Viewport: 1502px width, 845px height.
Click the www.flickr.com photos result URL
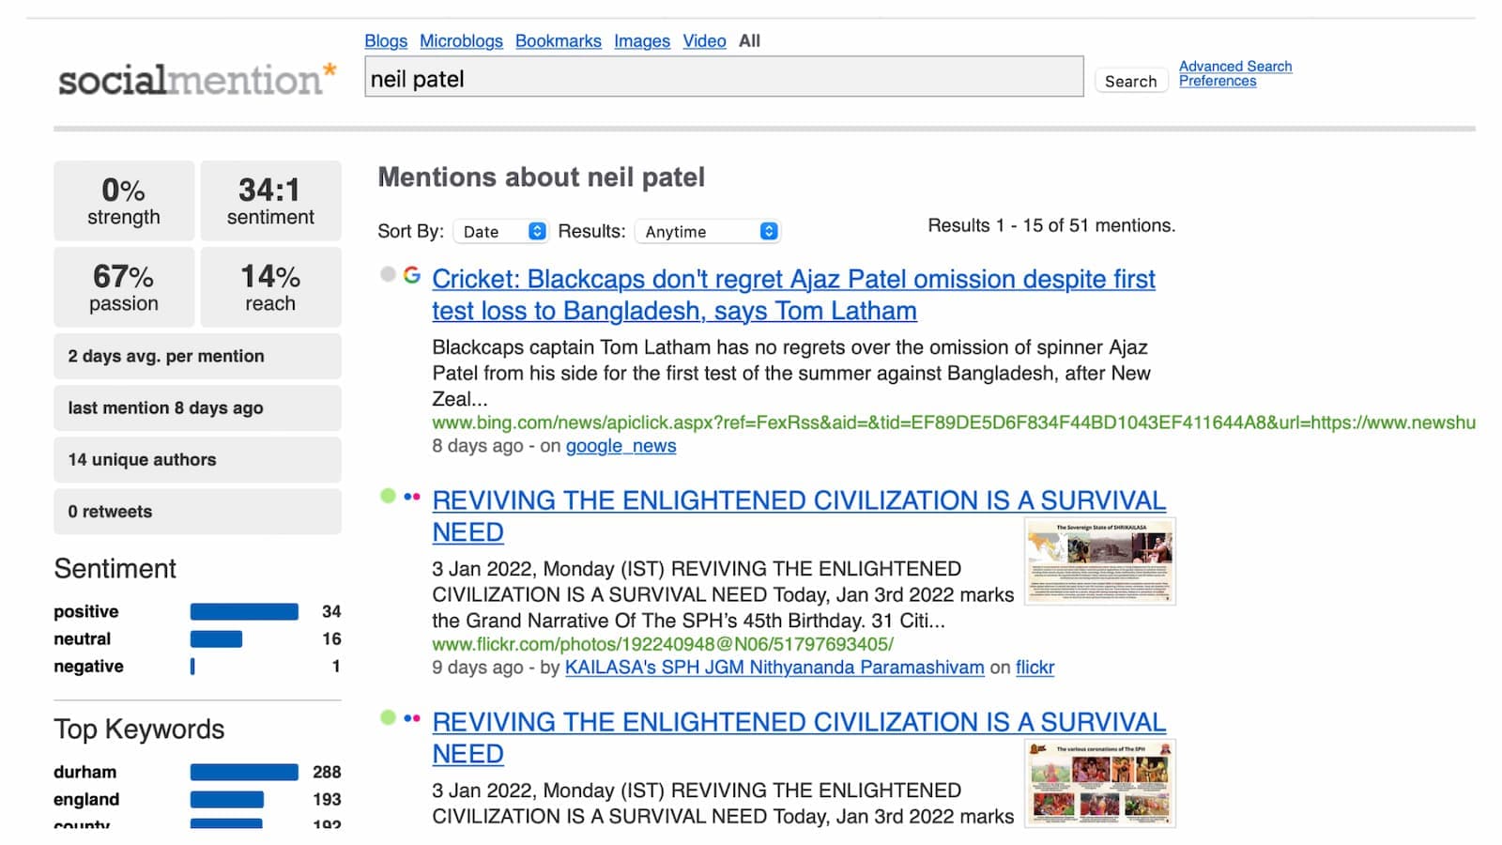coord(663,644)
